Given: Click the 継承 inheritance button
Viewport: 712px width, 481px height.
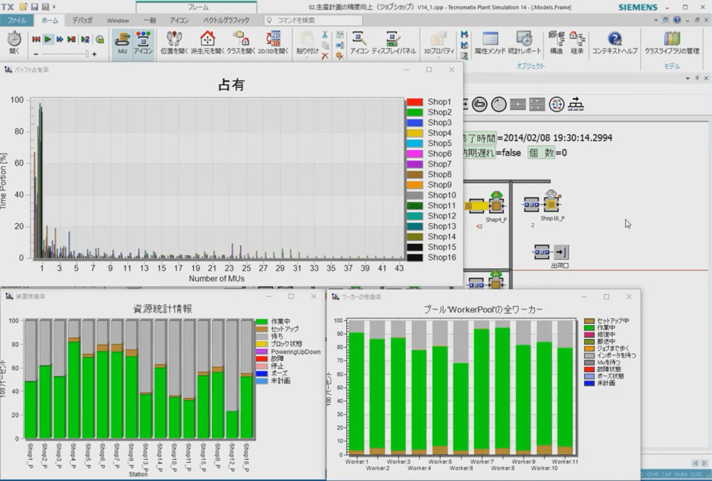Looking at the screenshot, I should pos(577,42).
